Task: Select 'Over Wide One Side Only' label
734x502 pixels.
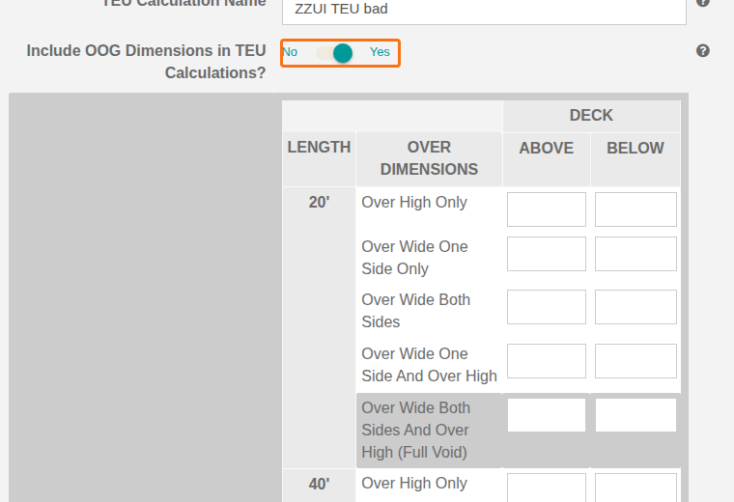Action: tap(414, 258)
